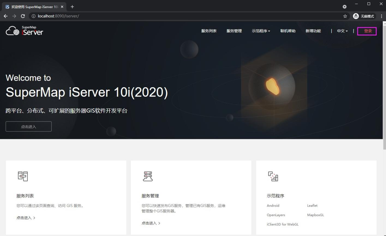The image size is (386, 236).
Task: Click the SuperMap iServer logo
Action: (x=24, y=31)
